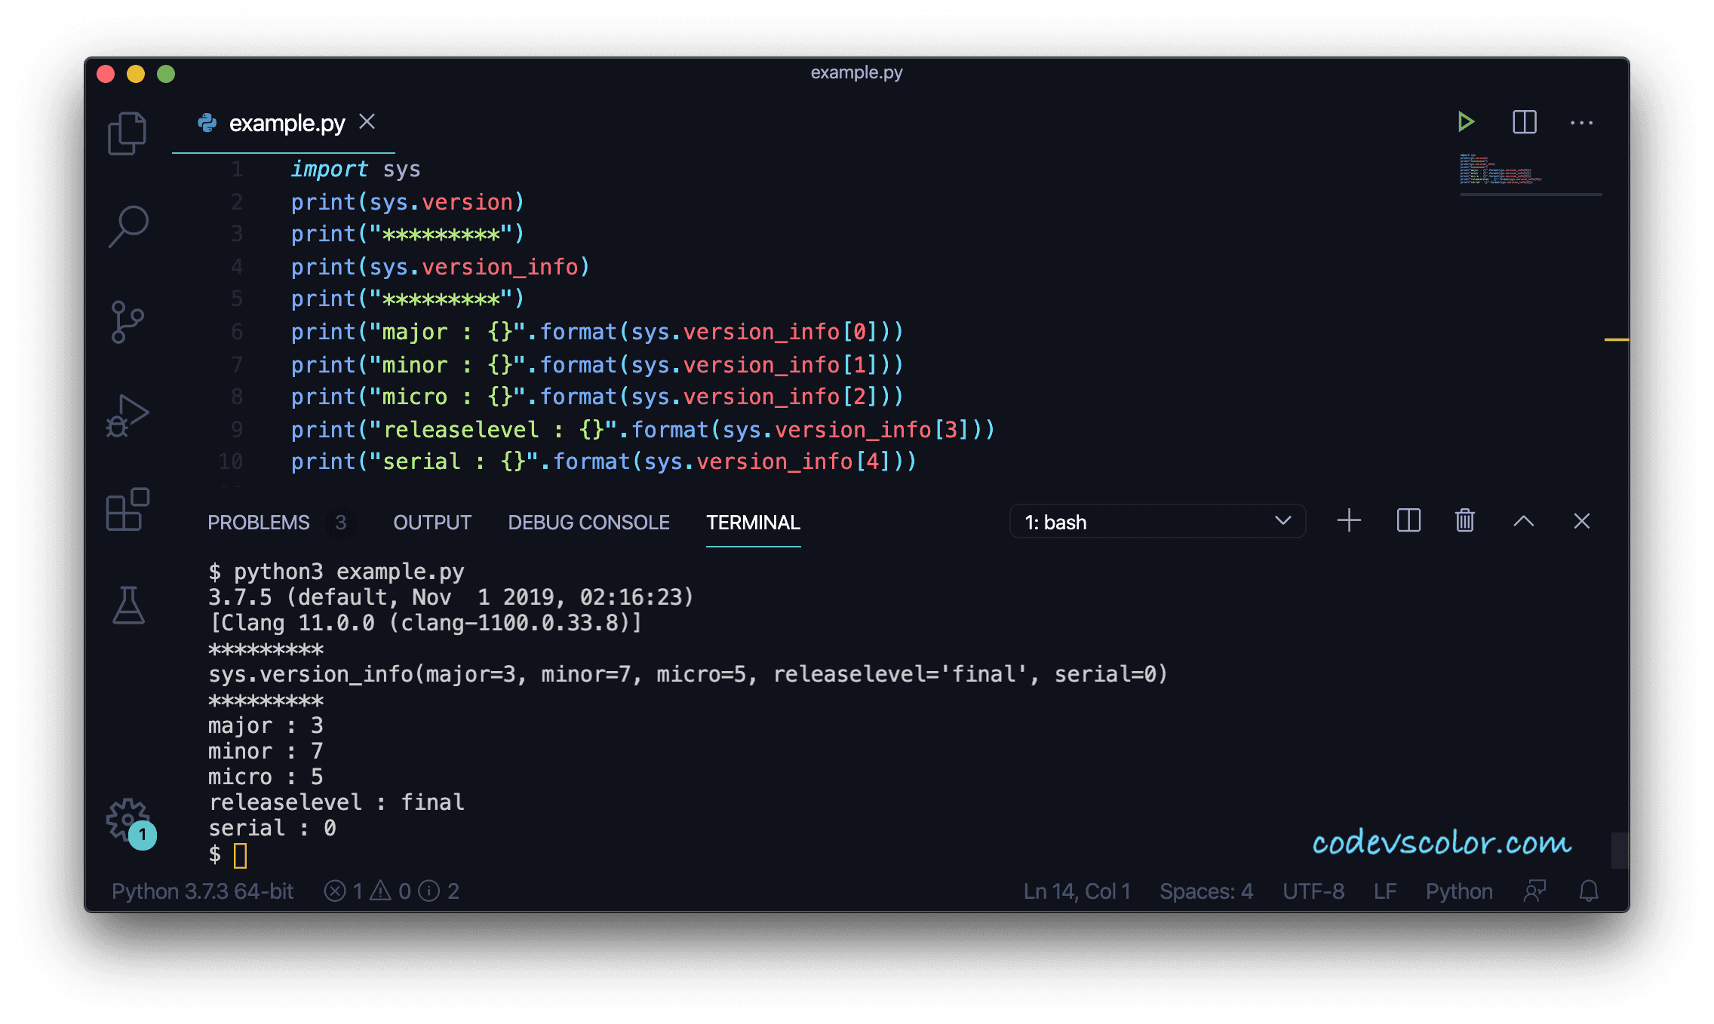Click the terminal panel scrollbar
Screen dimensions: 1714x1024
(1619, 851)
